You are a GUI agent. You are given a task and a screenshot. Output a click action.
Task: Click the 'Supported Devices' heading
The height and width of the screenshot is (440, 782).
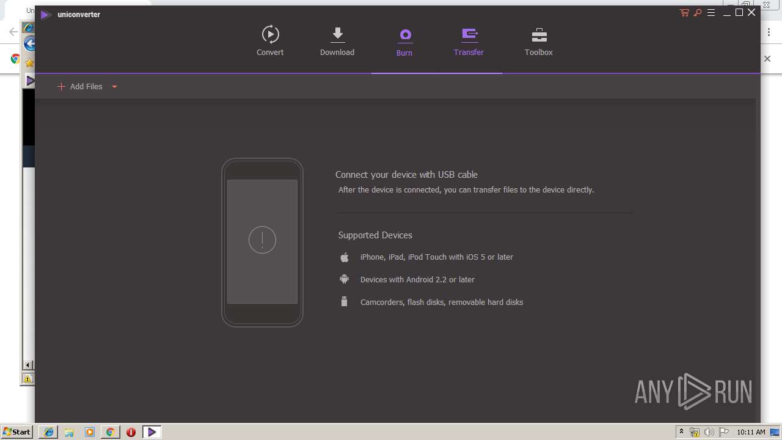pos(375,235)
